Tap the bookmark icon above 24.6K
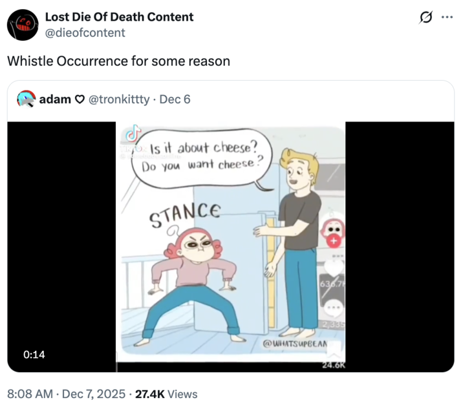This screenshot has height=409, width=463. click(x=334, y=350)
